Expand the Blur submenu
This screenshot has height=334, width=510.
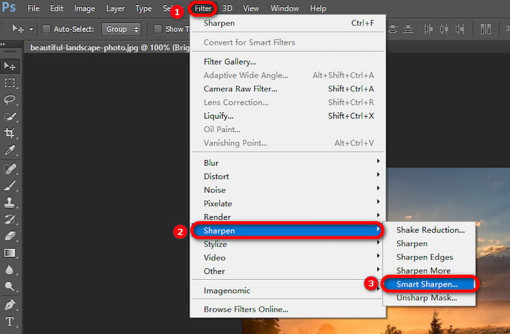pos(288,163)
